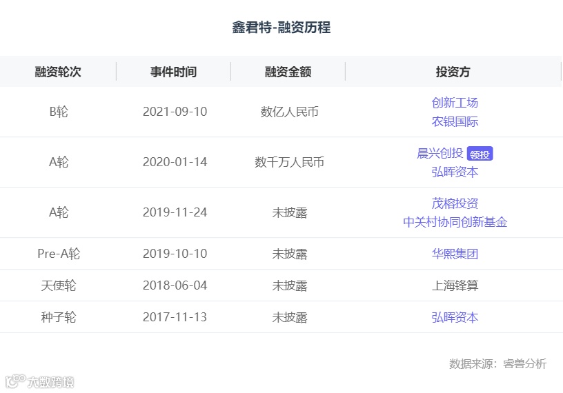Viewport: 563px width, 393px height.
Task: Select A轮 cell in the 2019-11-24 row
Action: tap(59, 212)
